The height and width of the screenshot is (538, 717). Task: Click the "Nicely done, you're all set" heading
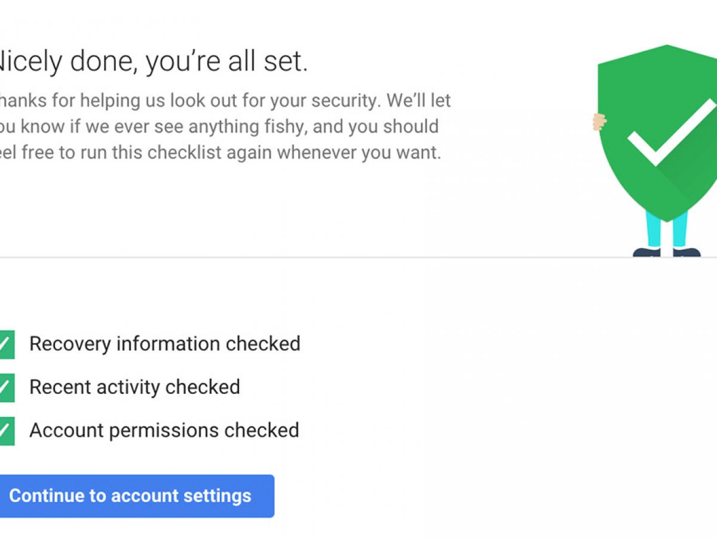[x=152, y=62]
